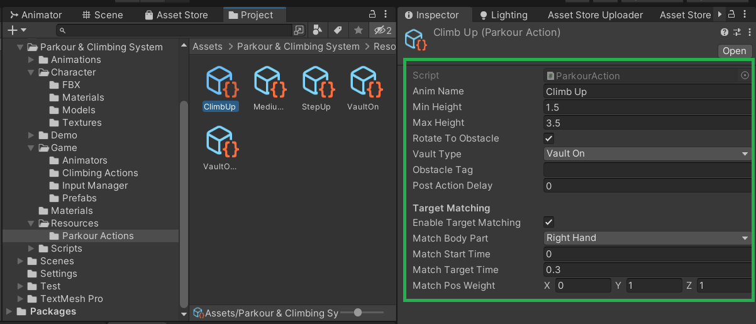Viewport: 756px width, 324px height.
Task: Expand the Animations folder arrow
Action: (31, 60)
